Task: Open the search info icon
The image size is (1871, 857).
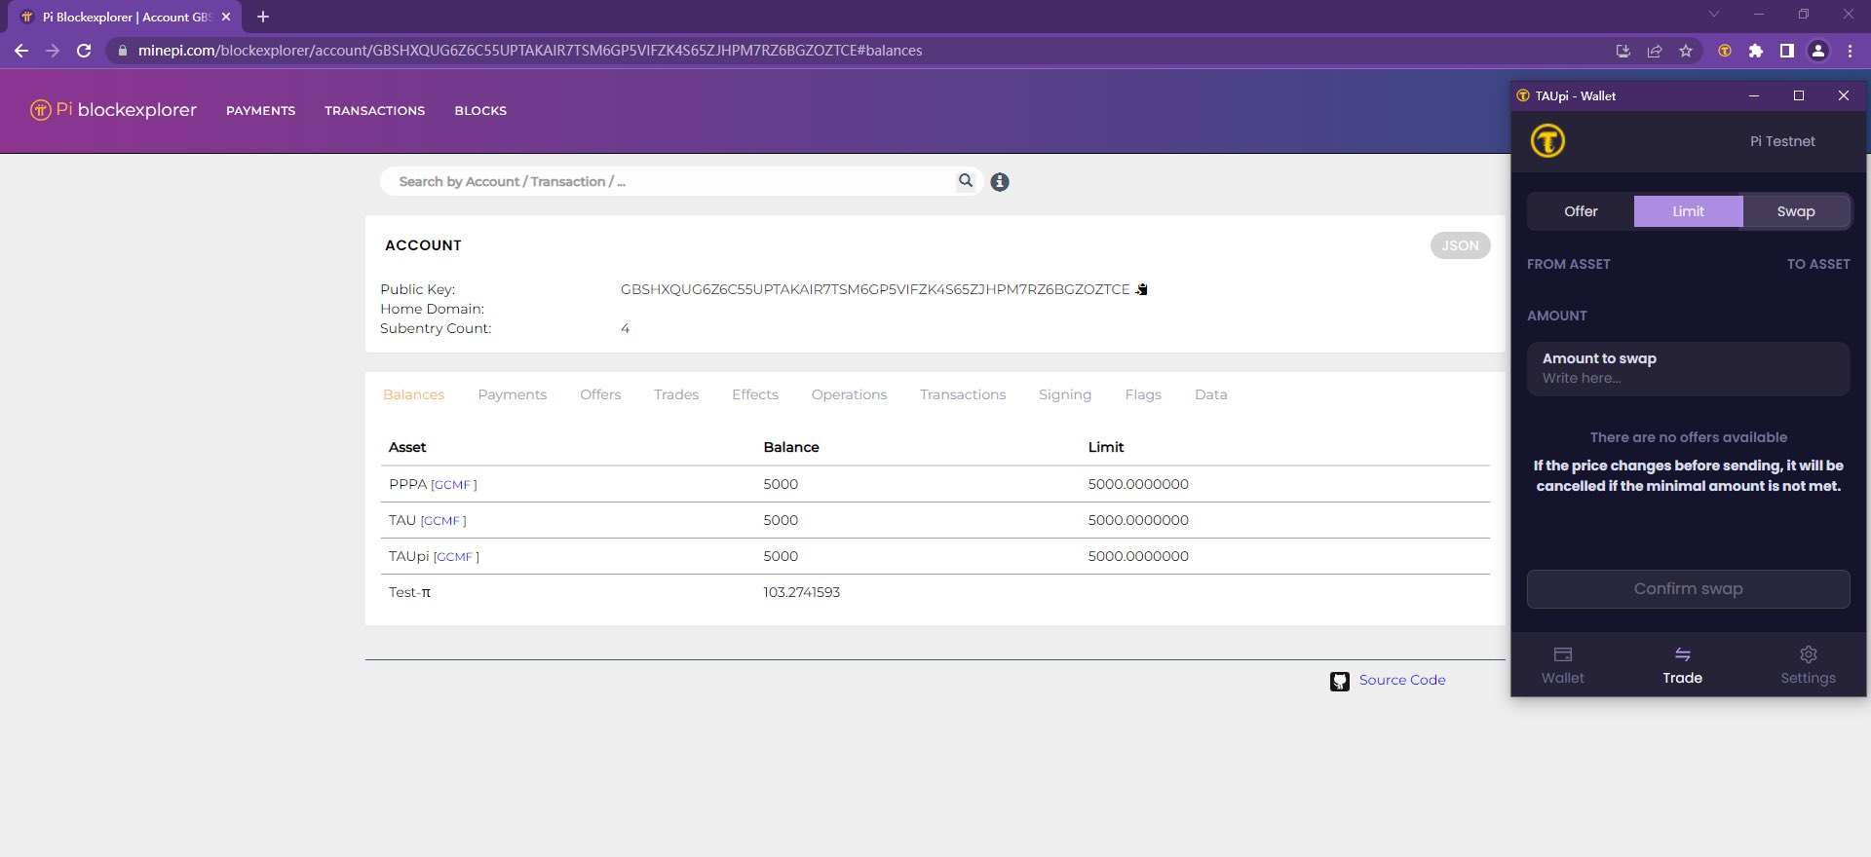Action: (x=1000, y=182)
